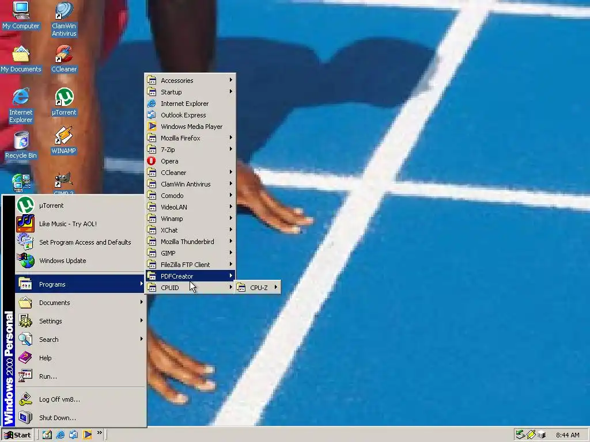Viewport: 590px width, 442px height.
Task: Expand the Search submenu arrow
Action: click(x=142, y=338)
